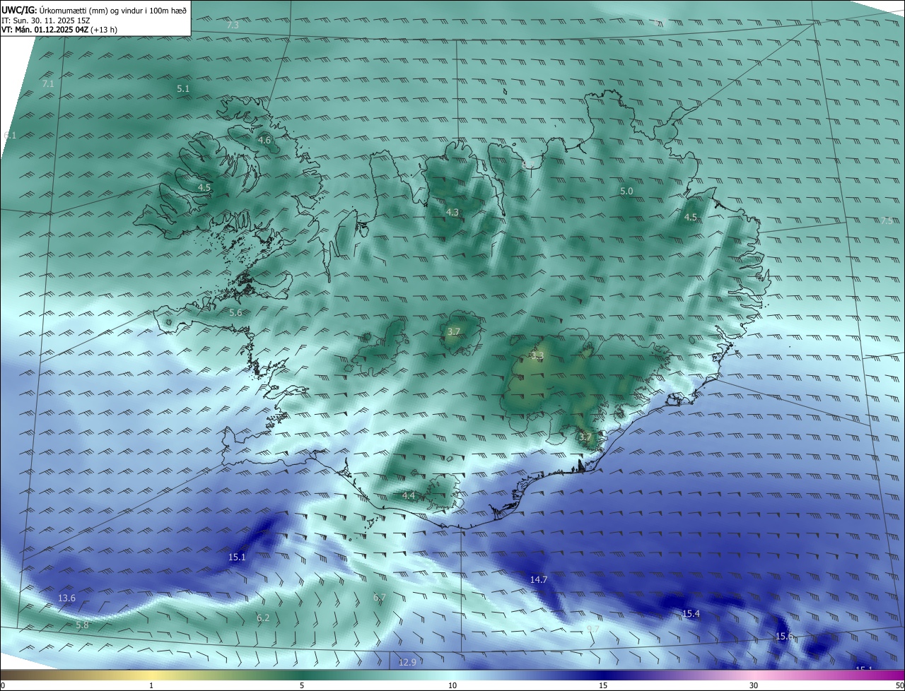Click the 5.0 value in the northeast
The height and width of the screenshot is (691, 905).
(x=626, y=191)
